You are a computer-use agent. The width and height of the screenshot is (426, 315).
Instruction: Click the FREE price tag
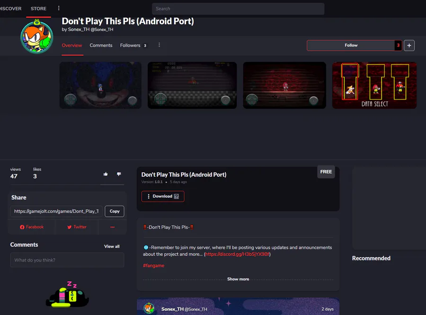click(326, 172)
